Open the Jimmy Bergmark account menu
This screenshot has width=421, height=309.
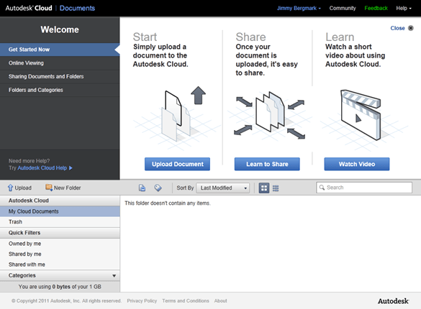[299, 9]
